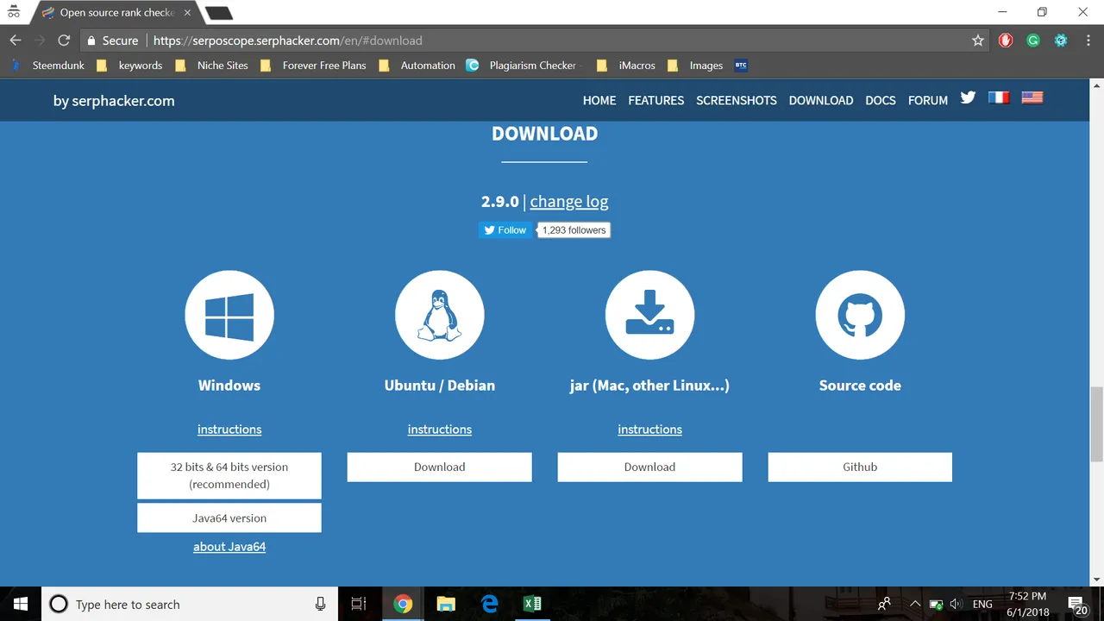Open the BTC bookmark icon
The image size is (1104, 621).
click(741, 65)
